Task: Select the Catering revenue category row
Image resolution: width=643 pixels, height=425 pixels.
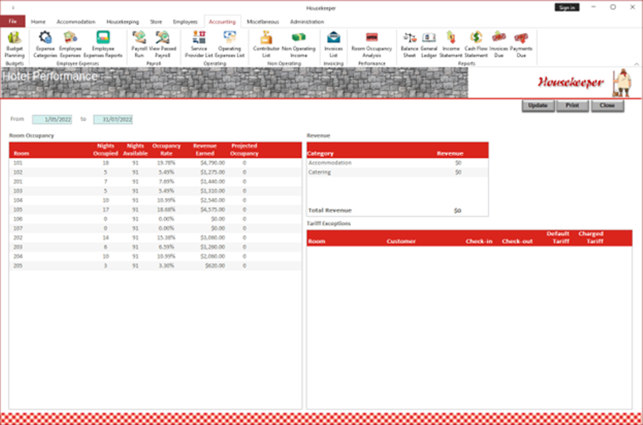Action: click(x=397, y=172)
